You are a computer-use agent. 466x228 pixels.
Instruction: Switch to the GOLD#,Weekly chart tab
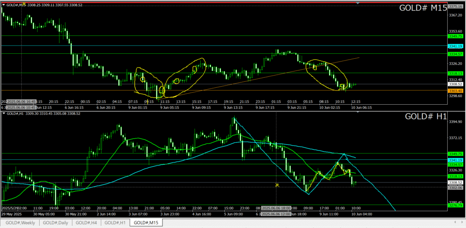[20, 223]
